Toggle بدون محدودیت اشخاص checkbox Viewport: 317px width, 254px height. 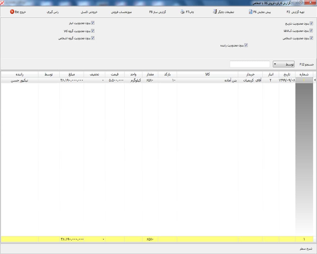click(x=311, y=38)
